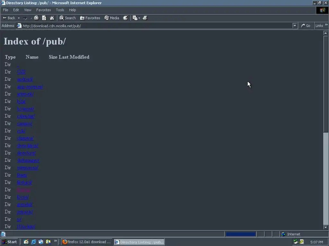This screenshot has width=329, height=246.
Task: Open the fenix/ directory link
Action: [22, 175]
